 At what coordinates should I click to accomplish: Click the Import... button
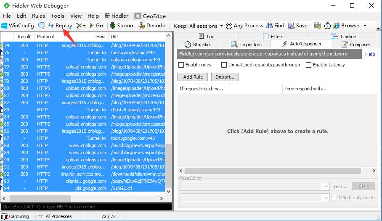(225, 77)
